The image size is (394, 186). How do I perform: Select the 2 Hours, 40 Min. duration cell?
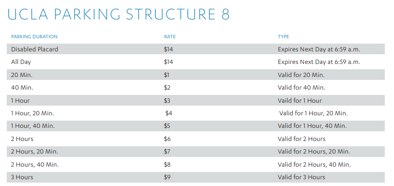(x=35, y=165)
